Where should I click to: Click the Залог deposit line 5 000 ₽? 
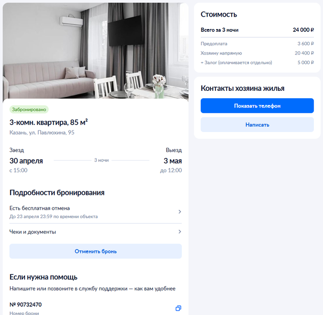click(x=257, y=62)
